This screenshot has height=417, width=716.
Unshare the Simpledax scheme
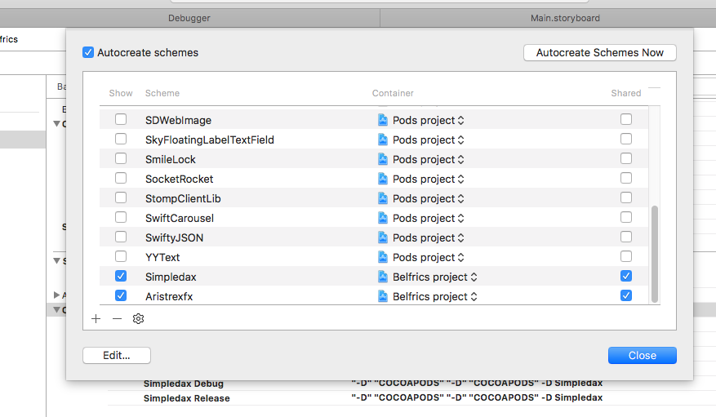pyautogui.click(x=626, y=276)
